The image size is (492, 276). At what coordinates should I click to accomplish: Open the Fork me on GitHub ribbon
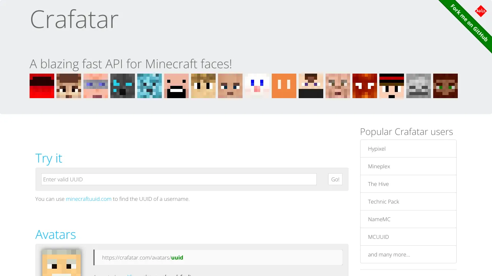469,23
